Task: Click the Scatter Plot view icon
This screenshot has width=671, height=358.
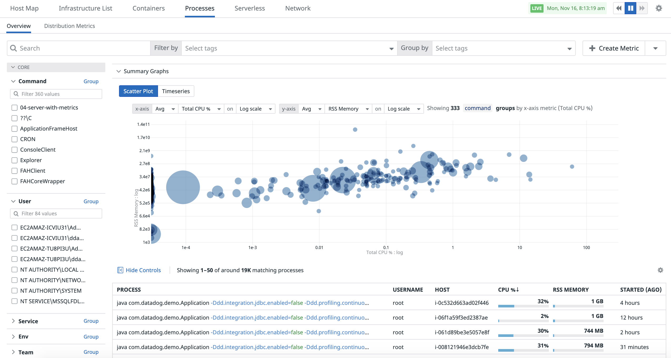Action: [138, 91]
